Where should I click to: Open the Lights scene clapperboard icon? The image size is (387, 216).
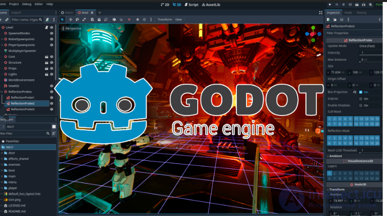pyautogui.click(x=46, y=74)
